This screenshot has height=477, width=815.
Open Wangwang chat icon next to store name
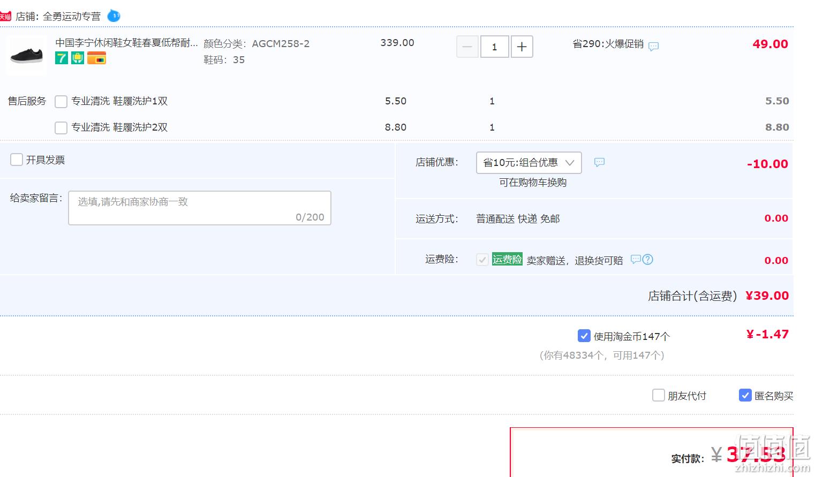[114, 16]
